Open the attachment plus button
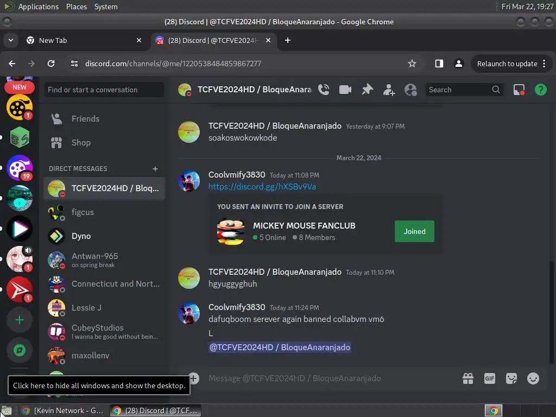This screenshot has width=556, height=417. coord(194,378)
